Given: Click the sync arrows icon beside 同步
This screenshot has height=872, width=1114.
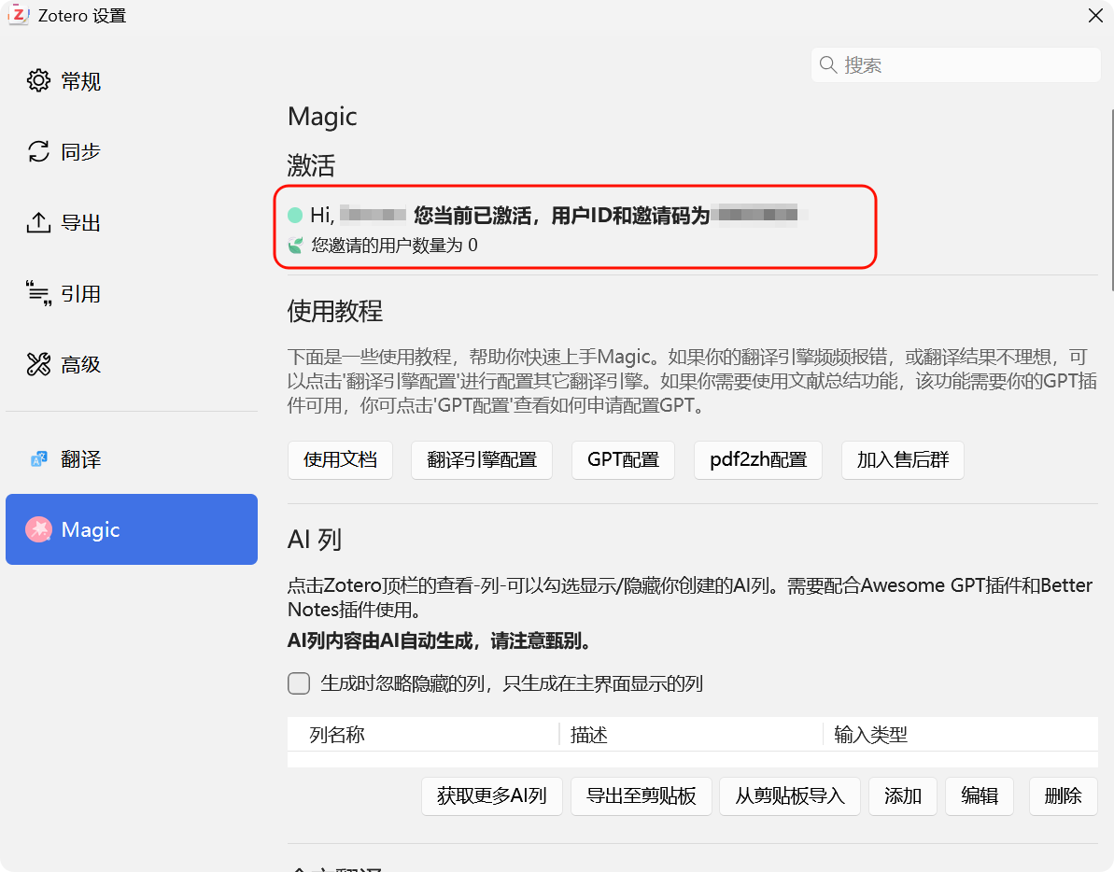Looking at the screenshot, I should [39, 151].
